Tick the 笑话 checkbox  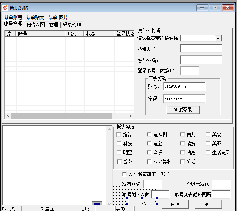click(182, 162)
